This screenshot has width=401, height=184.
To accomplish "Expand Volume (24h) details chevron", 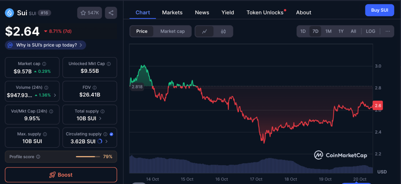I will click(x=55, y=95).
